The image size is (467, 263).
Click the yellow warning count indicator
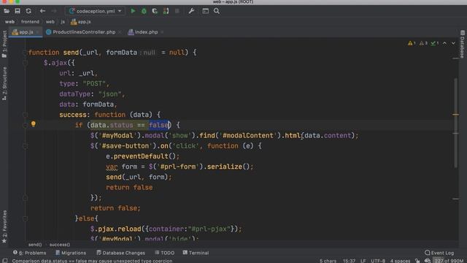[x=412, y=43]
